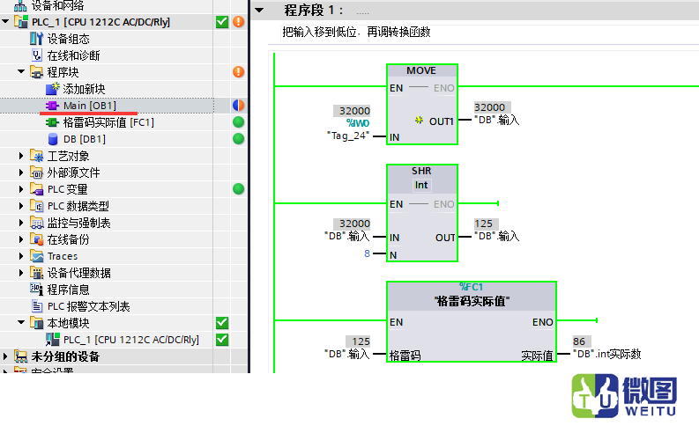Expand the 外部源文件 tree node
Image resolution: width=699 pixels, height=433 pixels.
pos(21,172)
